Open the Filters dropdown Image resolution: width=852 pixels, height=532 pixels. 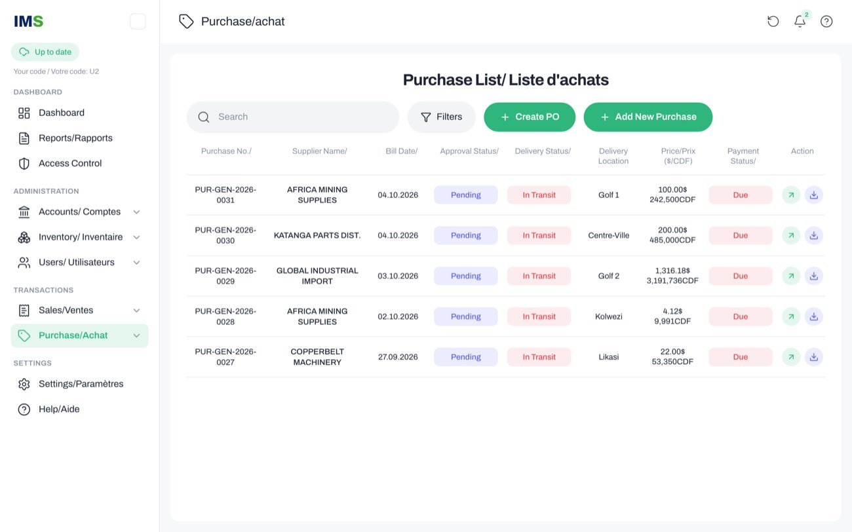click(442, 117)
